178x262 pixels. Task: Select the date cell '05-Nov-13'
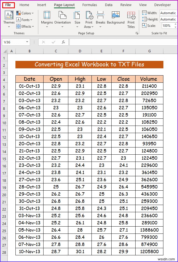pyautogui.click(x=29, y=230)
